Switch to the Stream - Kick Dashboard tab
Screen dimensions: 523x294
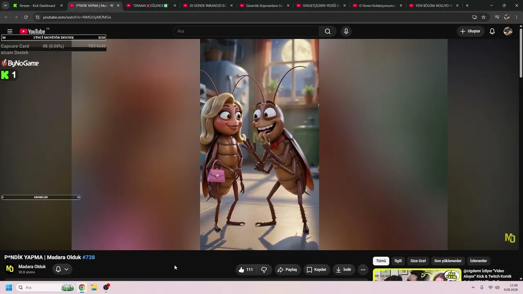coord(37,6)
